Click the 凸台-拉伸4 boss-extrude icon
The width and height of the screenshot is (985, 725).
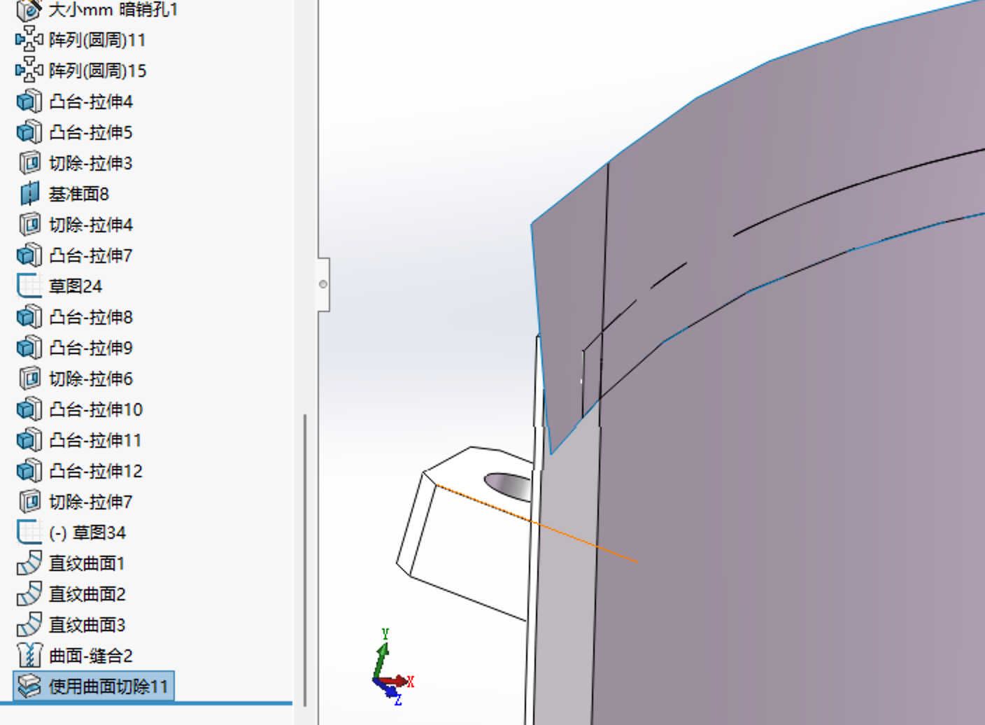click(29, 101)
